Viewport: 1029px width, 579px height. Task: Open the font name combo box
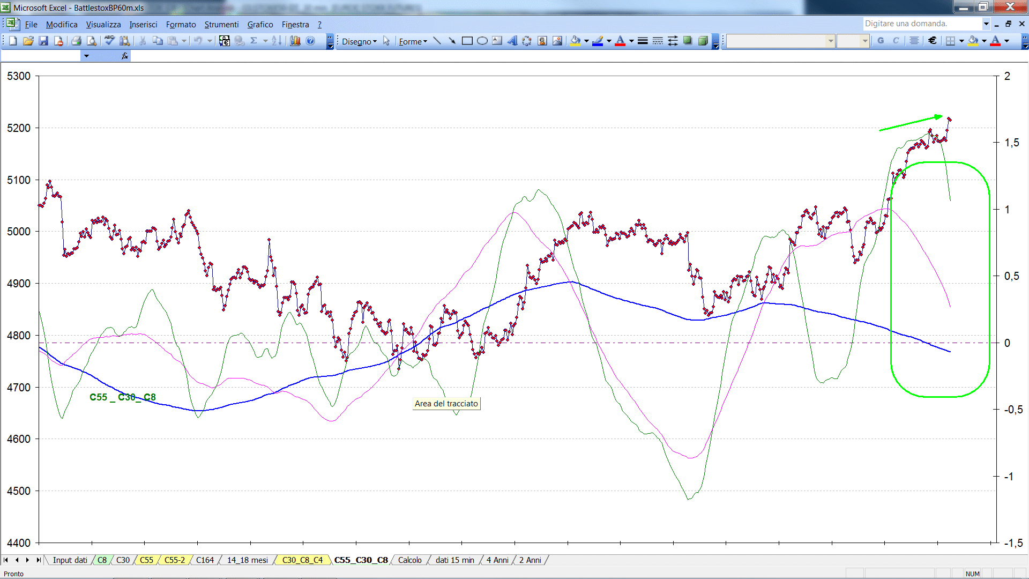pyautogui.click(x=780, y=41)
